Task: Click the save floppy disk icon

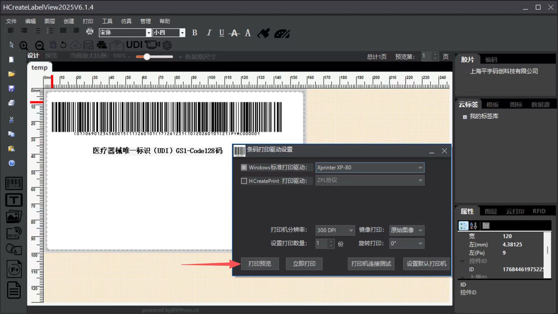Action: 12,88
